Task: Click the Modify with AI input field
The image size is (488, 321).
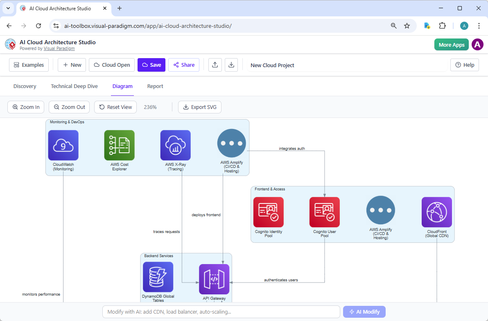Action: coord(221,312)
